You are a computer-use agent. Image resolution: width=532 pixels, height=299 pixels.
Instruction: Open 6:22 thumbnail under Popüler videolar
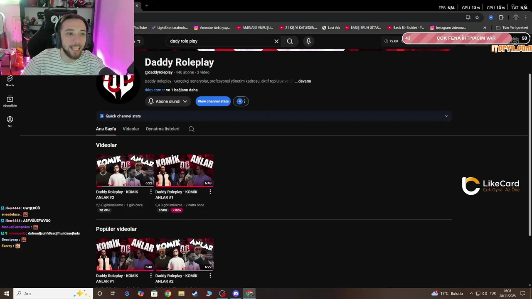pos(185,255)
